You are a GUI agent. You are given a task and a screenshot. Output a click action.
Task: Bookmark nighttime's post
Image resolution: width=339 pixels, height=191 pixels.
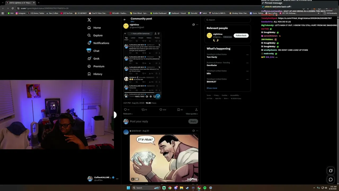pos(180,110)
